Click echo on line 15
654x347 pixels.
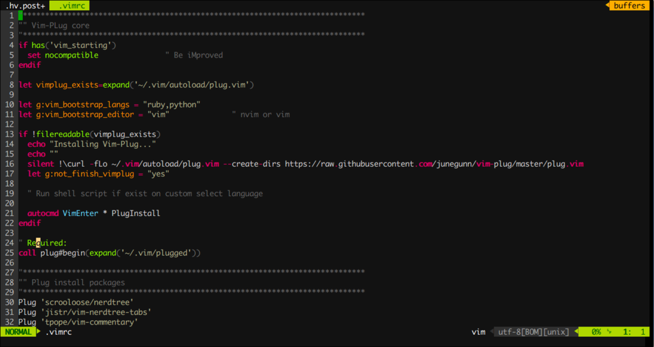click(x=36, y=154)
